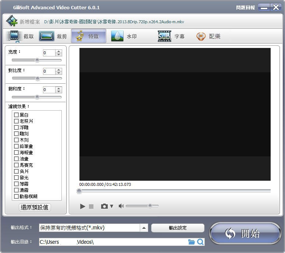This screenshot has width=285, height=253.
Task: Open the output directory with the magnifier icon
Action: (200, 242)
